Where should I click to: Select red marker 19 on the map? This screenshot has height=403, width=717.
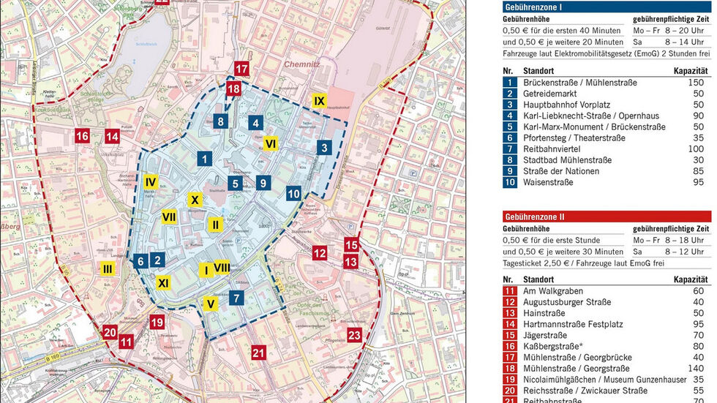pos(157,322)
